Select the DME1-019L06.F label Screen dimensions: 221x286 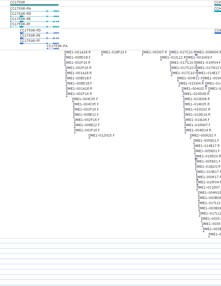tap(197, 120)
